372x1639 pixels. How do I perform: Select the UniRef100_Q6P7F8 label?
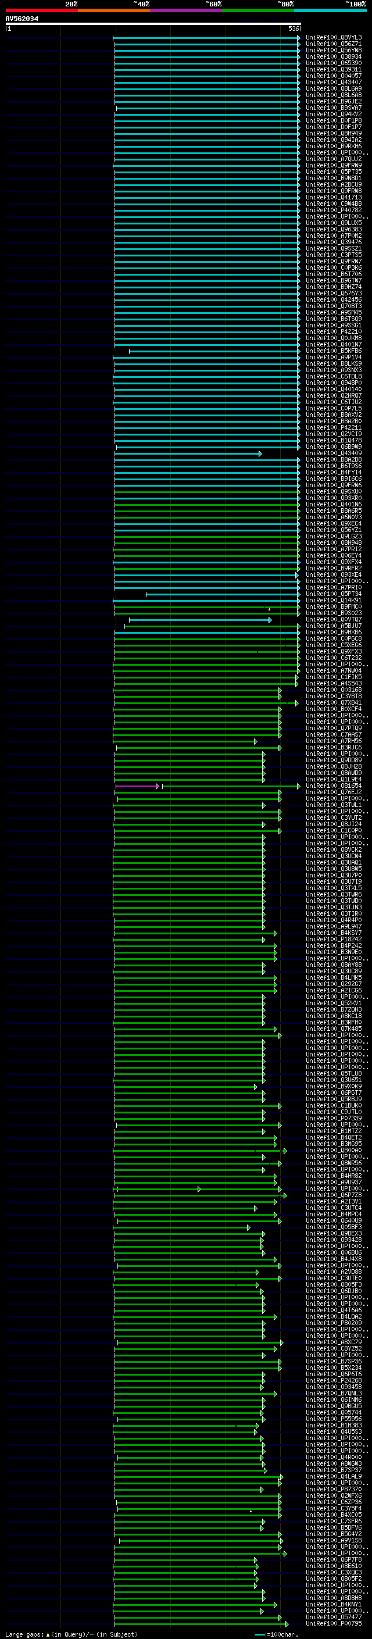333,1560
